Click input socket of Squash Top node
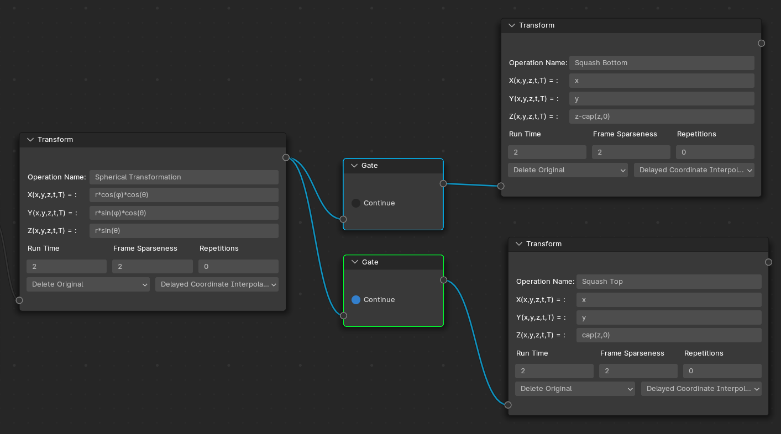Image resolution: width=781 pixels, height=434 pixels. (x=508, y=405)
